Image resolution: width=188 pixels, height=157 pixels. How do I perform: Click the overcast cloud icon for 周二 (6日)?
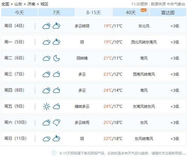pos(46,58)
